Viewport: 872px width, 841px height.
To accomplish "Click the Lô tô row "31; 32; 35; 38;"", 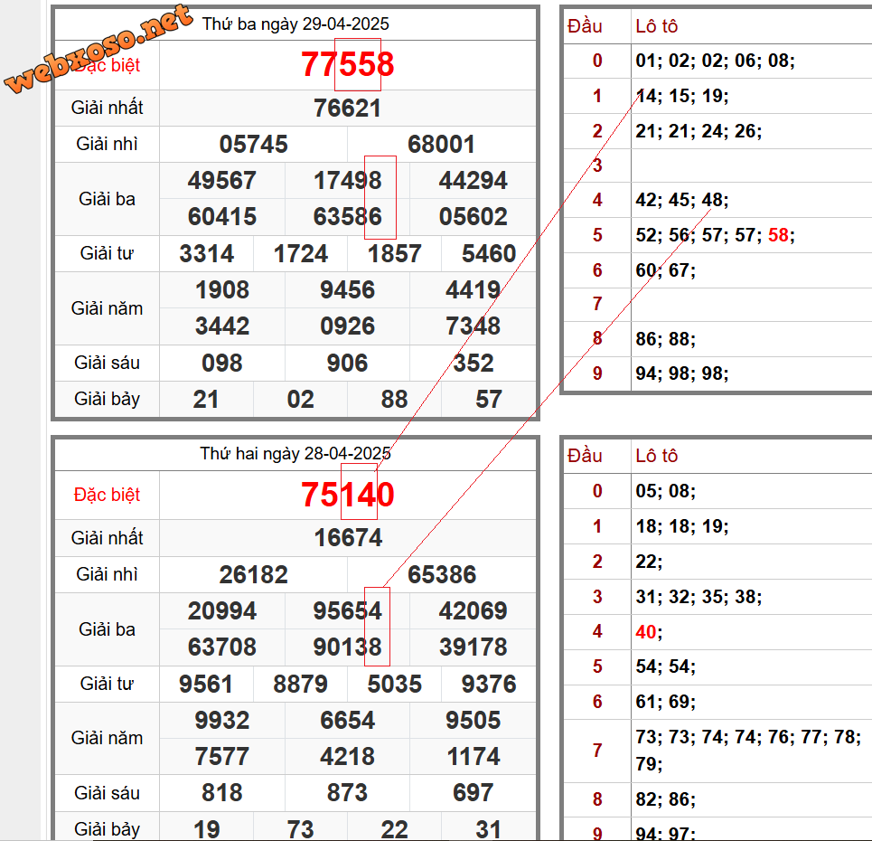I will point(699,597).
